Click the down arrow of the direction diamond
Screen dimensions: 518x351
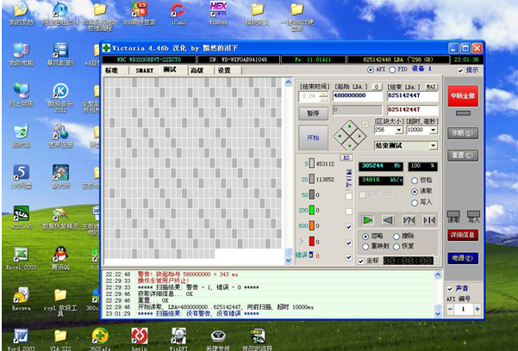tap(350, 145)
